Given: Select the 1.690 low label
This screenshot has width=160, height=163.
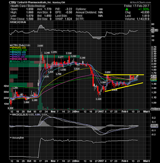Looking at the screenshot, I should (x=63, y=70).
